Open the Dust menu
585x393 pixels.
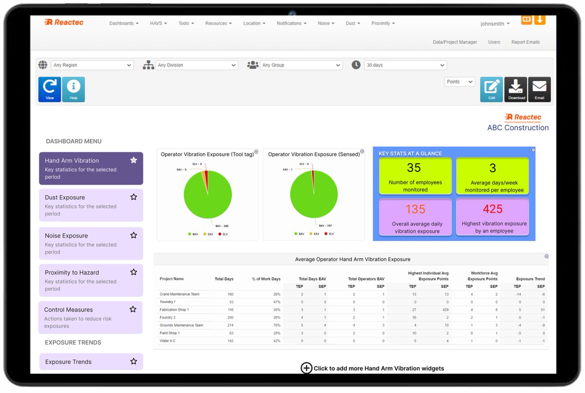click(353, 23)
